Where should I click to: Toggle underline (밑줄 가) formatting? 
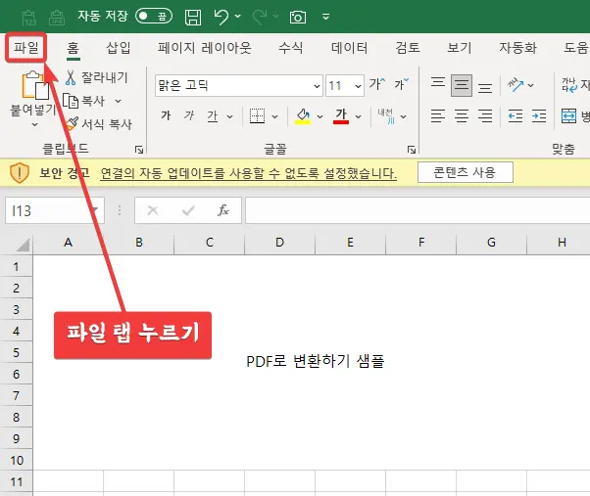coord(213,116)
